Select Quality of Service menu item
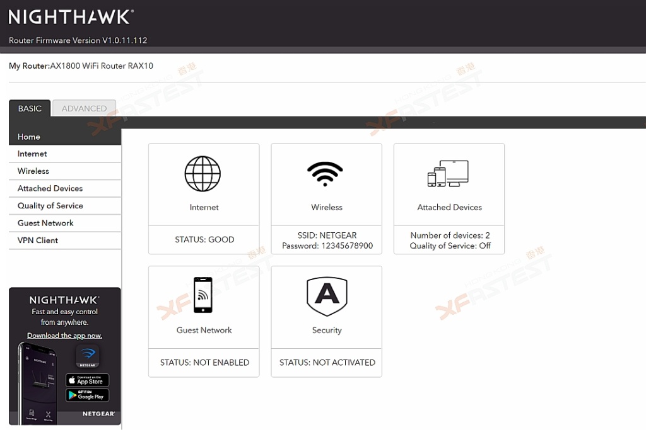The height and width of the screenshot is (430, 646). tap(50, 206)
